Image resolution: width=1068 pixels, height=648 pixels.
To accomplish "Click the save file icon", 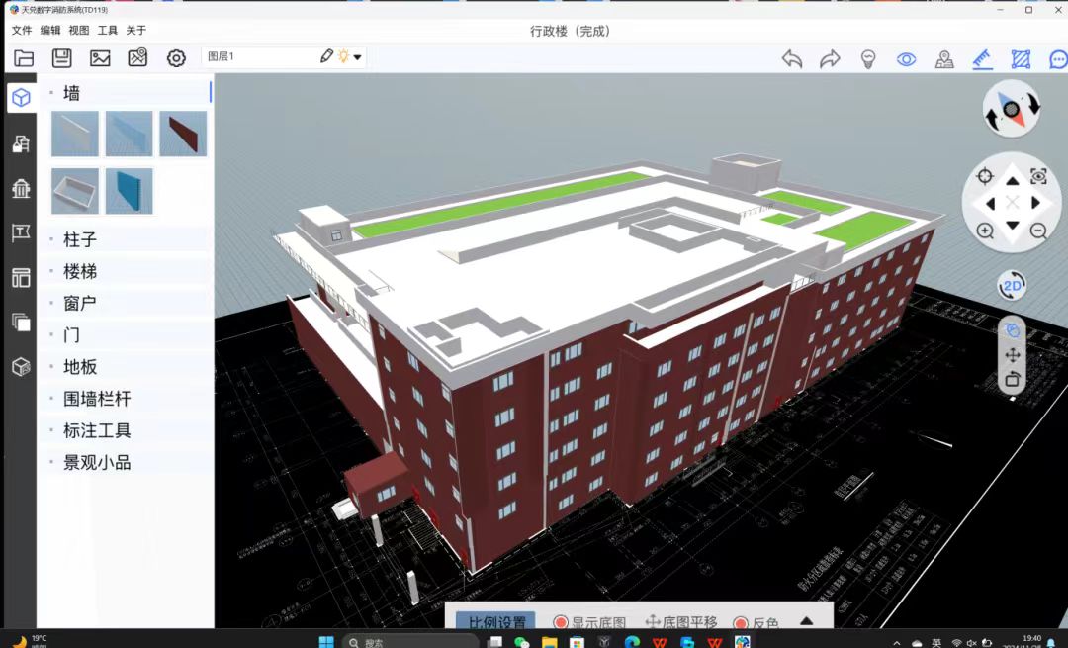I will pos(61,58).
